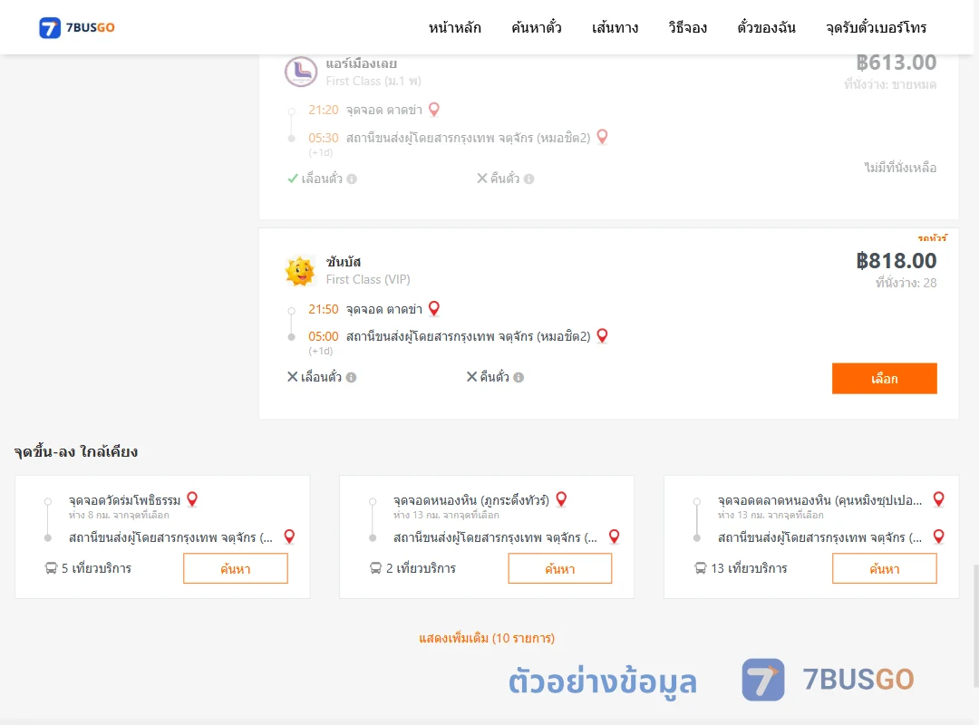Click destination map pin in วัดร่มโพธิธรรม card
The image size is (979, 725).
[x=289, y=536]
